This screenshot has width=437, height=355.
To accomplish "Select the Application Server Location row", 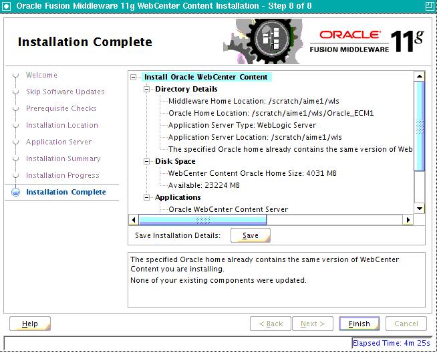I will pyautogui.click(x=255, y=137).
